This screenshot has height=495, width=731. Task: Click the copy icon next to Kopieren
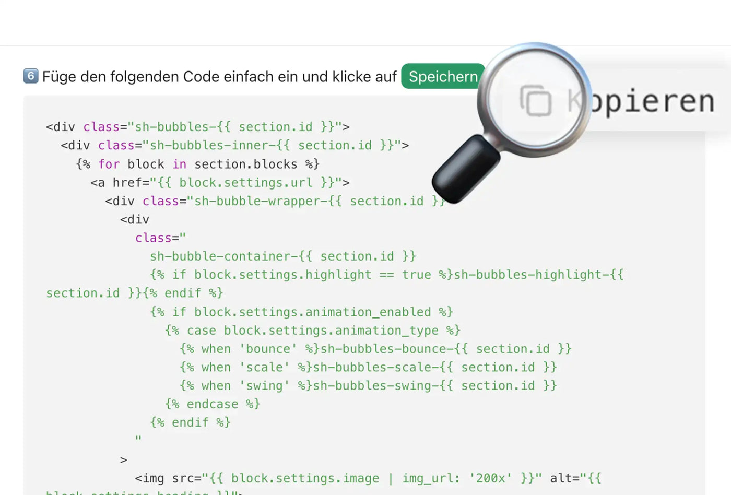pyautogui.click(x=536, y=100)
